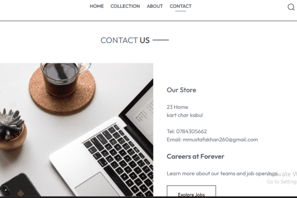Click the black phone in the photo
The width and height of the screenshot is (297, 198).
coord(19,186)
